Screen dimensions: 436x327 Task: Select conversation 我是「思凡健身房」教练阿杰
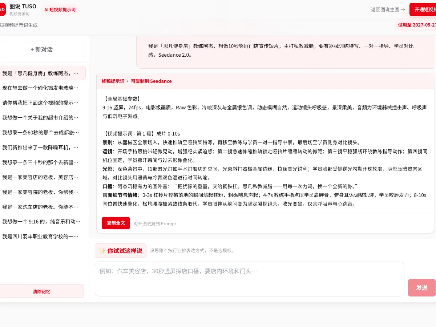pos(42,73)
